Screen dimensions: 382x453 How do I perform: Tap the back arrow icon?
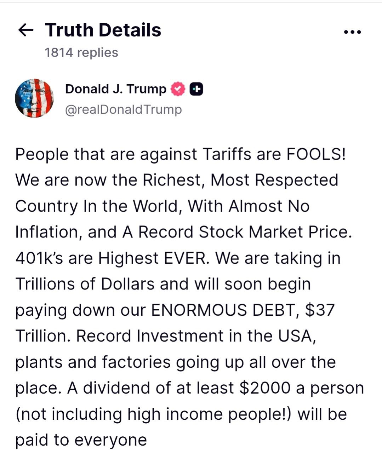point(25,30)
